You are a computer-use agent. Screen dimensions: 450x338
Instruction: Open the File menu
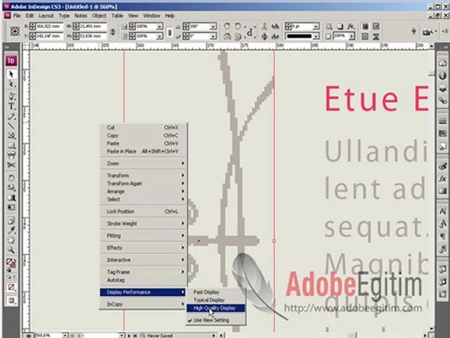(x=17, y=16)
